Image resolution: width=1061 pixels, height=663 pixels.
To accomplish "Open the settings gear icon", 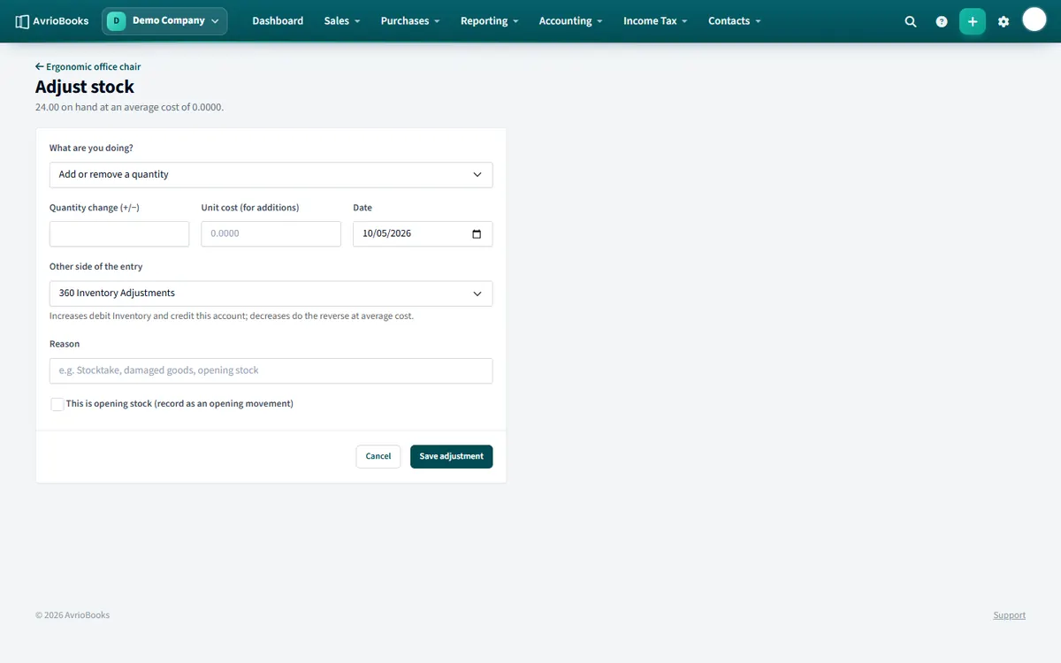I will click(x=1004, y=21).
